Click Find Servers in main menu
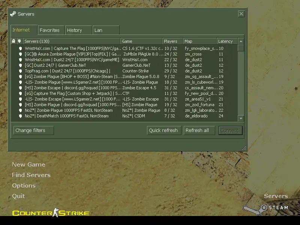 click(31, 175)
